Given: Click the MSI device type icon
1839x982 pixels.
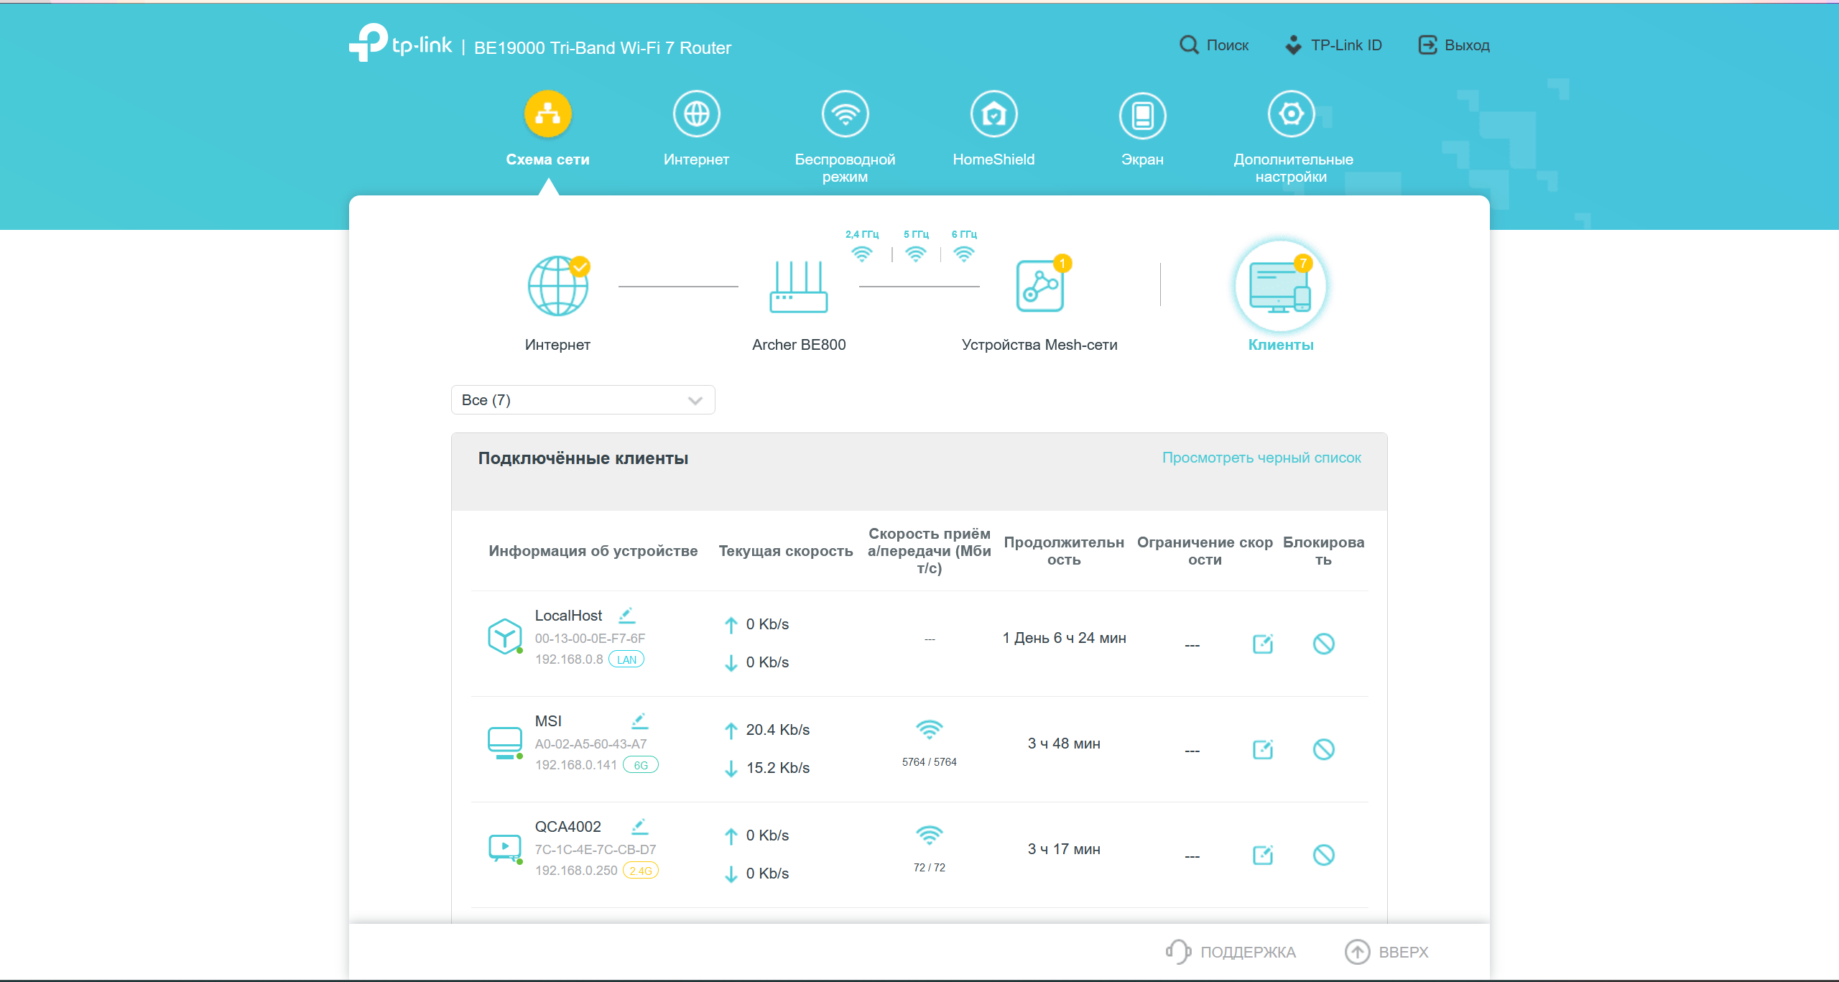Looking at the screenshot, I should point(504,743).
